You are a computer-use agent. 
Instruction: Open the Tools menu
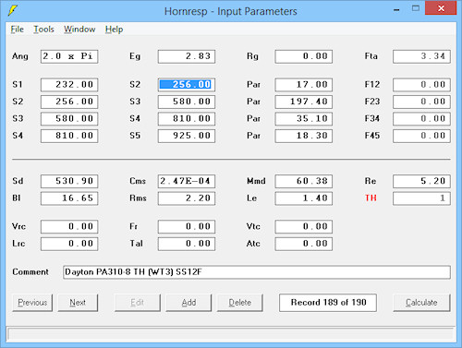pos(43,30)
